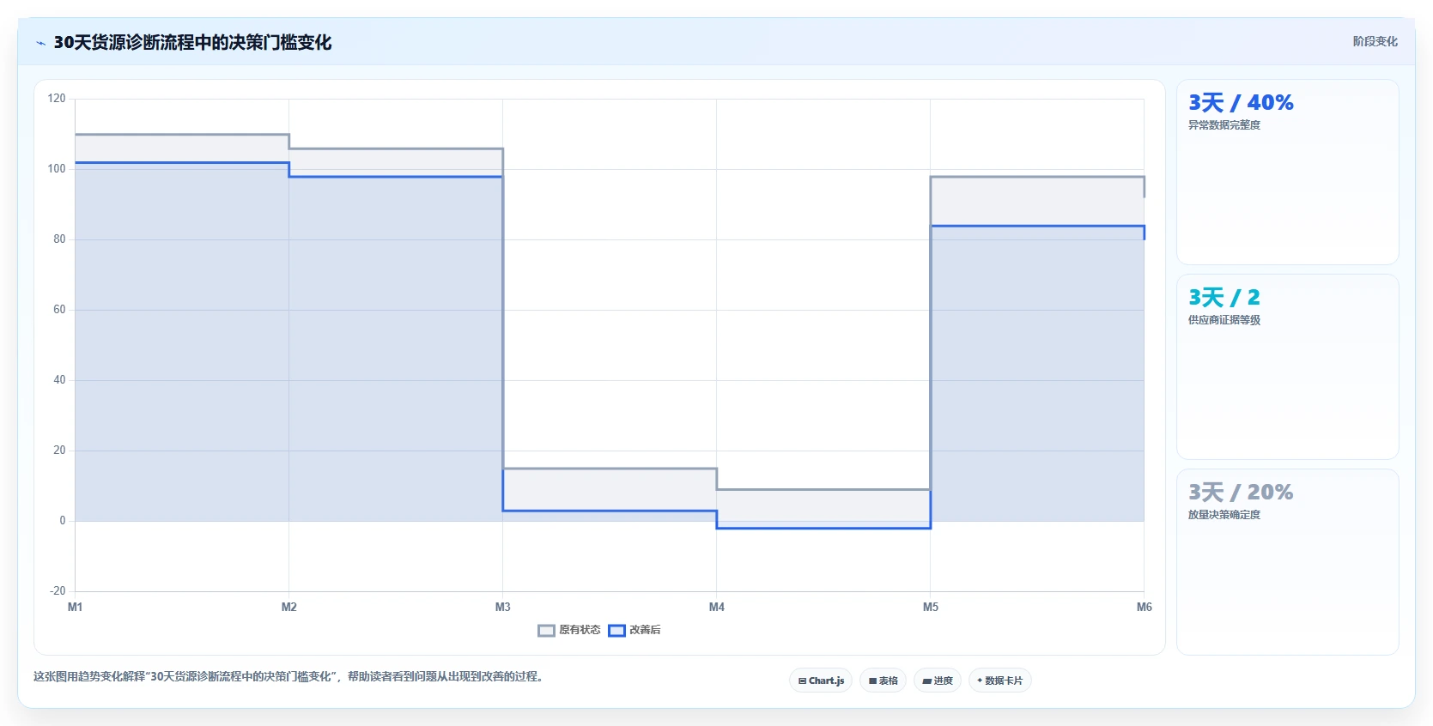Click the M3 x-axis label
Viewport: 1433px width, 726px height.
(x=503, y=607)
